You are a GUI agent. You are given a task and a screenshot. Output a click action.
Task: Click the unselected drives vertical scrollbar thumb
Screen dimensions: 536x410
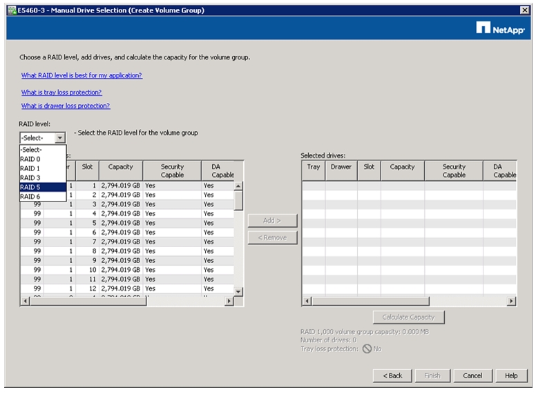tap(238, 201)
